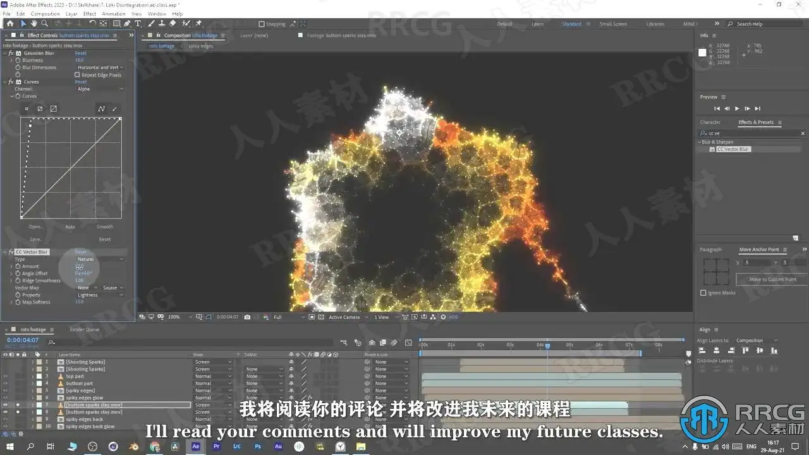
Task: Select the Puppet Pin tool
Action: [198, 23]
